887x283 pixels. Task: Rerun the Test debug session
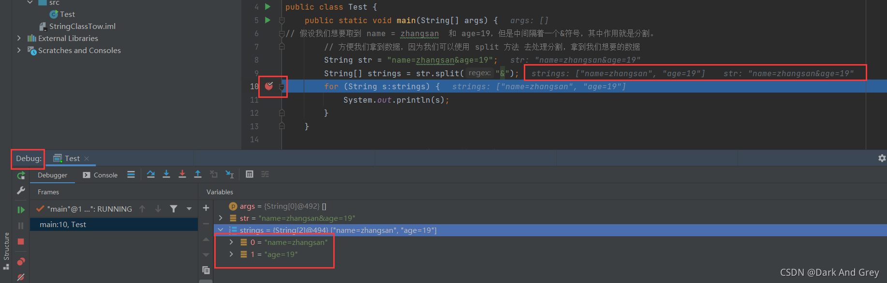tap(21, 175)
